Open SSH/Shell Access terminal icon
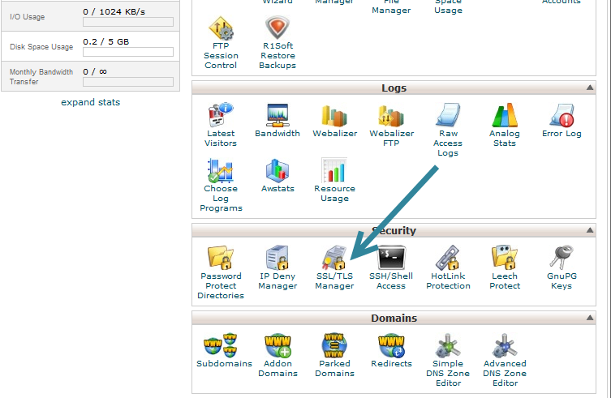The height and width of the screenshot is (398, 611). (391, 259)
